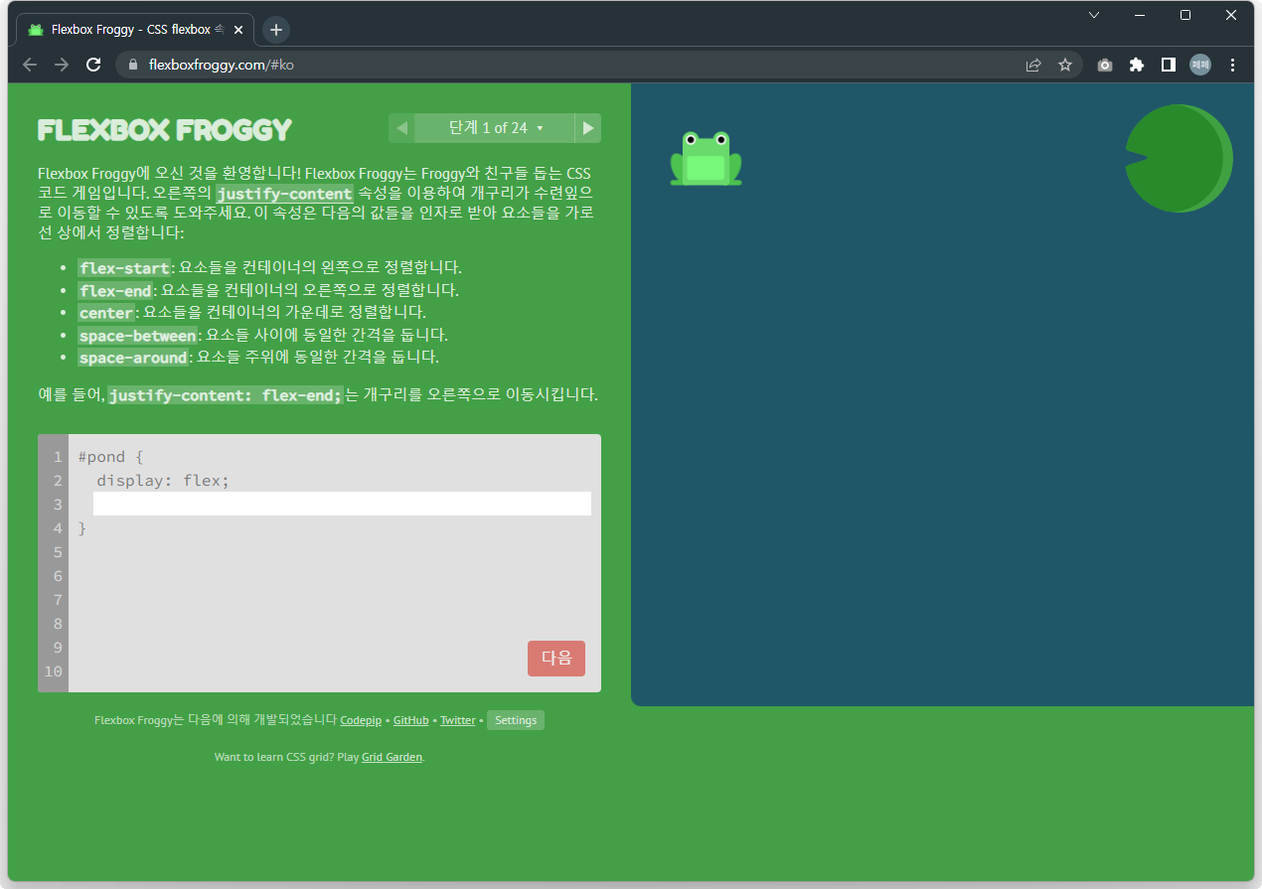Click the flex-end code value
Viewport: 1262px width, 889px height.
click(x=115, y=291)
